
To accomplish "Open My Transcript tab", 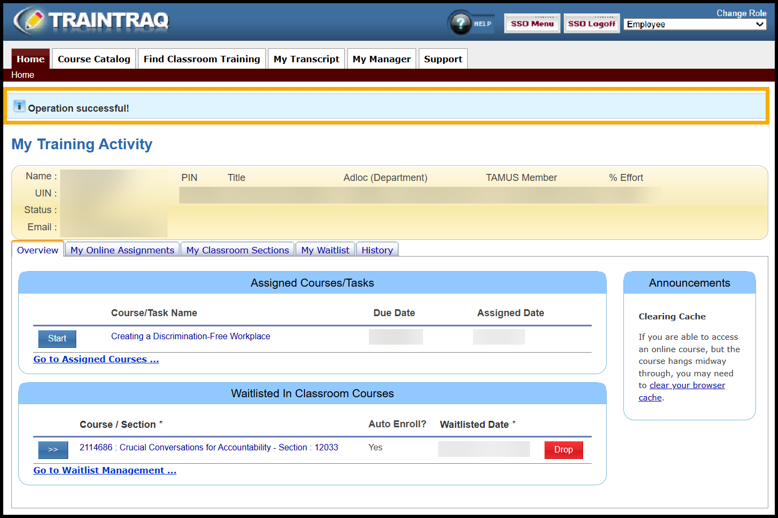I will [x=306, y=59].
